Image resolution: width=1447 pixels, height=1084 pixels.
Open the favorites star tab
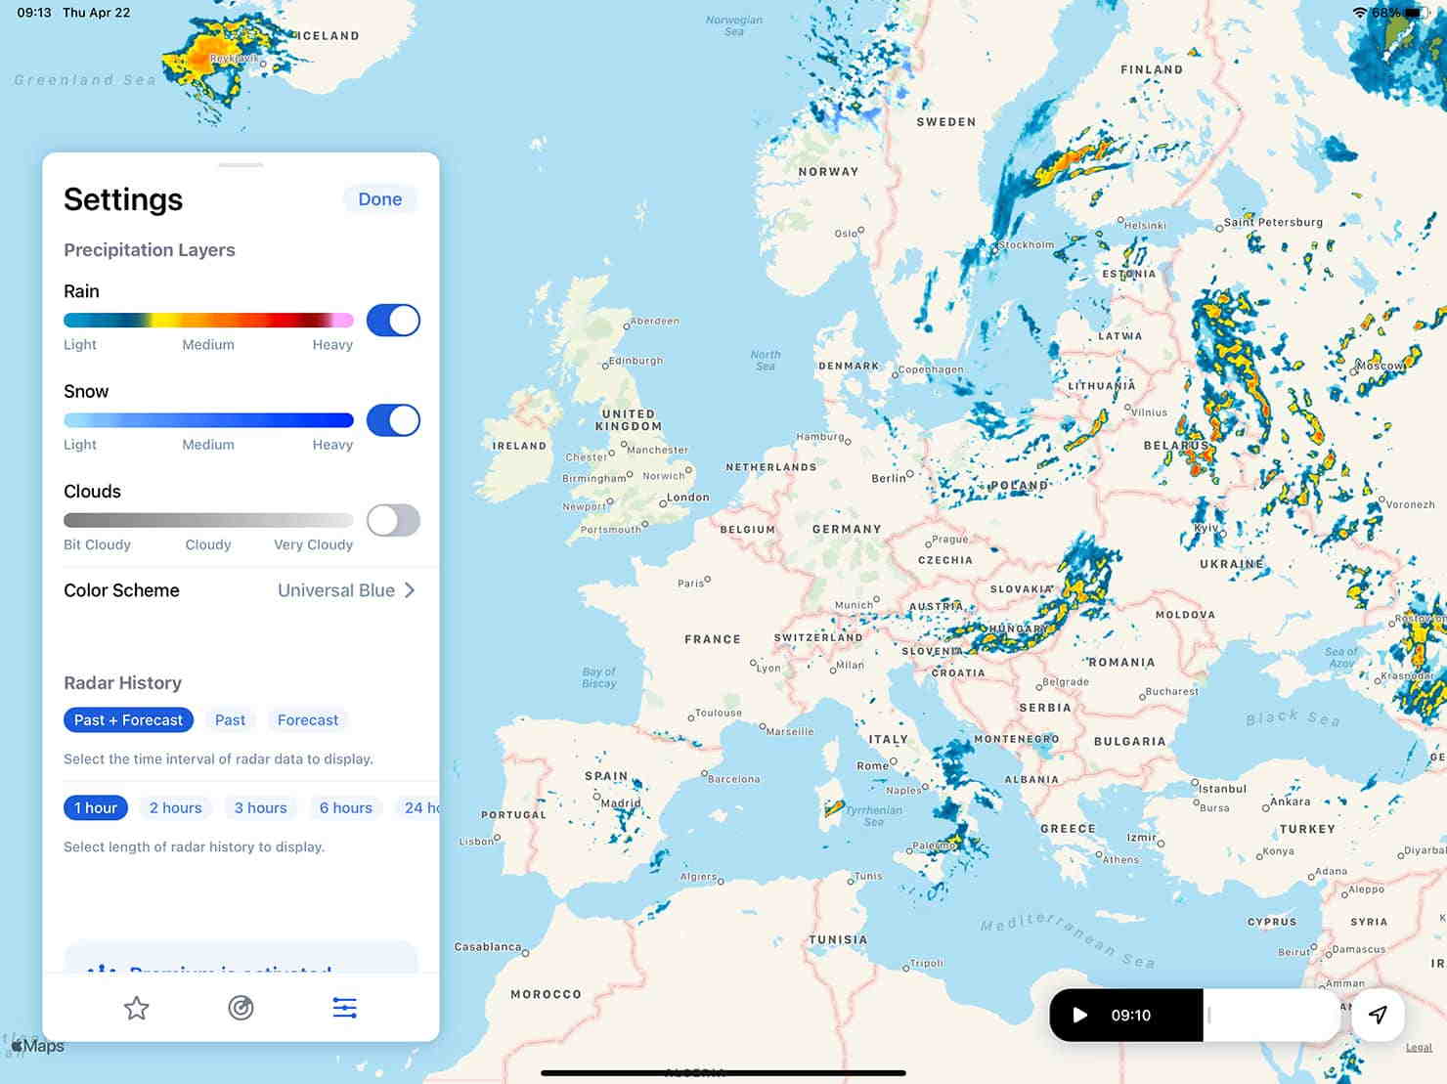click(x=137, y=1008)
